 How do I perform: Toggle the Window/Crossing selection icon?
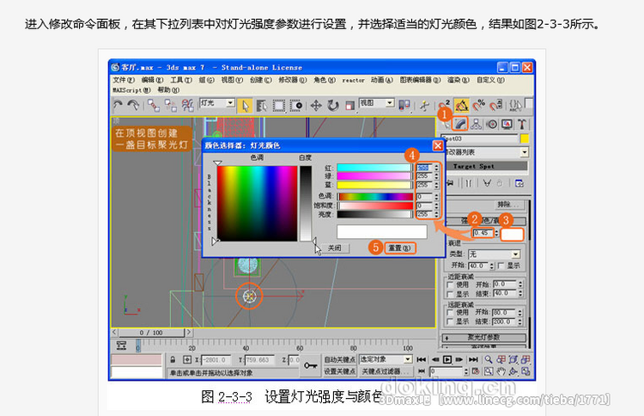tap(296, 106)
